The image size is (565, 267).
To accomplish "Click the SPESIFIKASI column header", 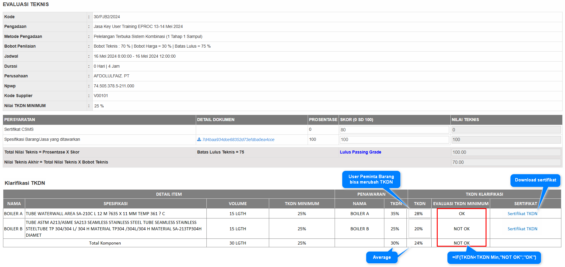I will tap(115, 204).
